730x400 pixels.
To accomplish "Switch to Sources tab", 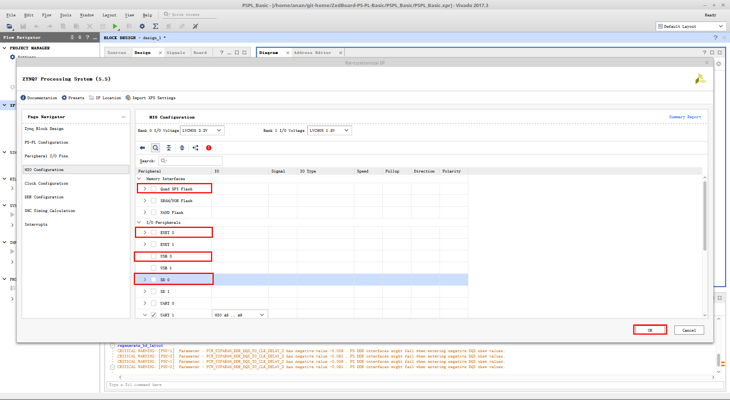I will 117,53.
